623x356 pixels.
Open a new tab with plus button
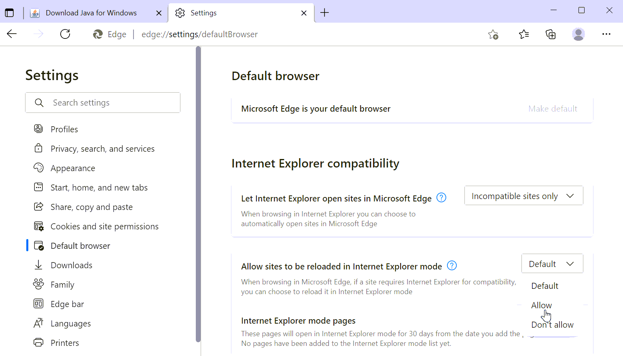[x=324, y=13]
